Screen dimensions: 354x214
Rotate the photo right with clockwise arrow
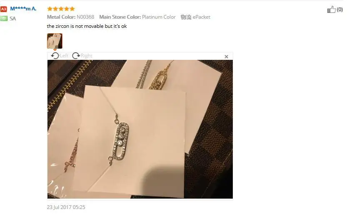76,56
